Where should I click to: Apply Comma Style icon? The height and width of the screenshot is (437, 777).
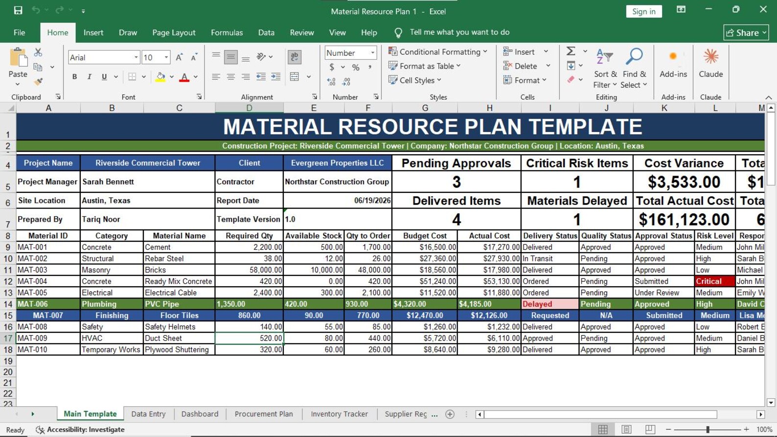[x=370, y=68]
